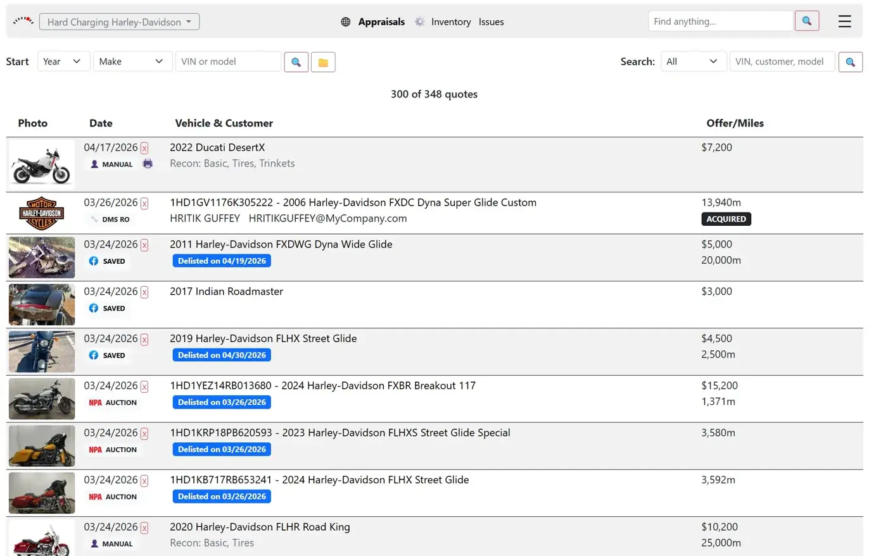Click HRITIKGUFFEY@MyCompany.com email
869x556 pixels.
pyautogui.click(x=327, y=218)
